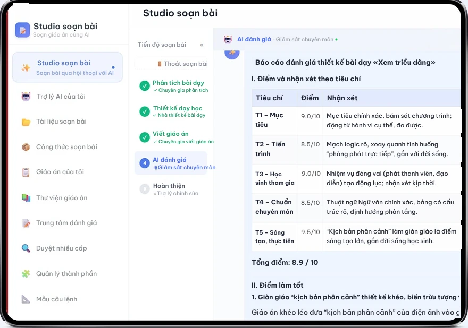Click the box icon for Công thức soạn bài
Image resolution: width=468 pixels, height=328 pixels.
[x=26, y=147]
